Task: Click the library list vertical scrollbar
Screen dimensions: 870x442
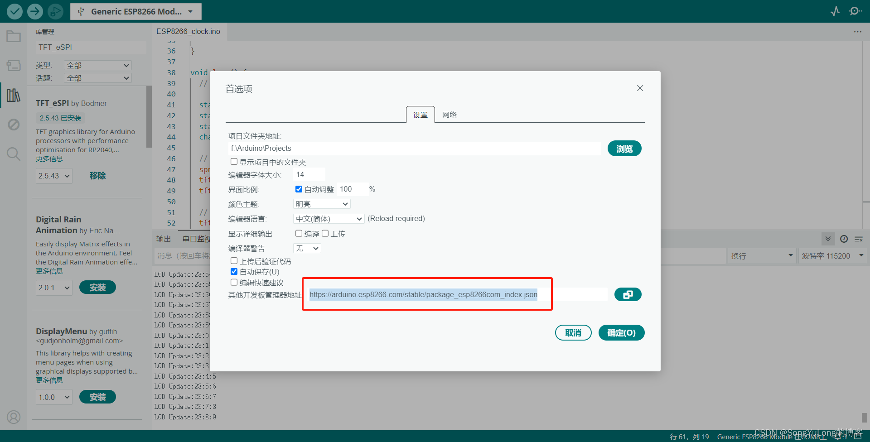Action: [x=149, y=117]
